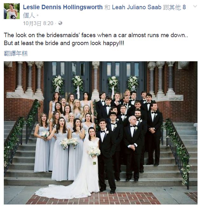Open Leah Juliano Saab's profile link

(x=137, y=7)
